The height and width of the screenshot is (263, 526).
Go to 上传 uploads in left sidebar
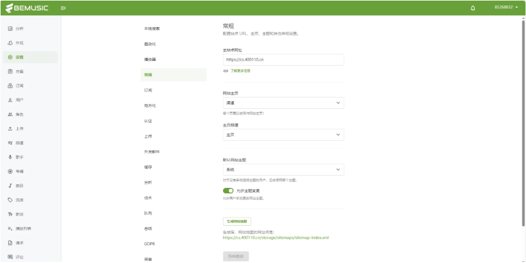(x=10, y=128)
